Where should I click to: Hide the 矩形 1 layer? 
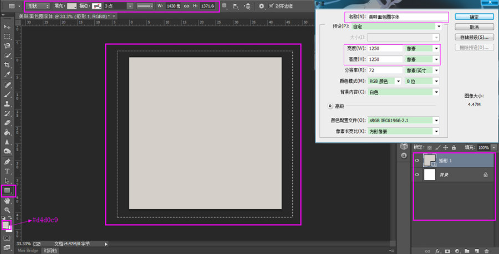tap(417, 160)
